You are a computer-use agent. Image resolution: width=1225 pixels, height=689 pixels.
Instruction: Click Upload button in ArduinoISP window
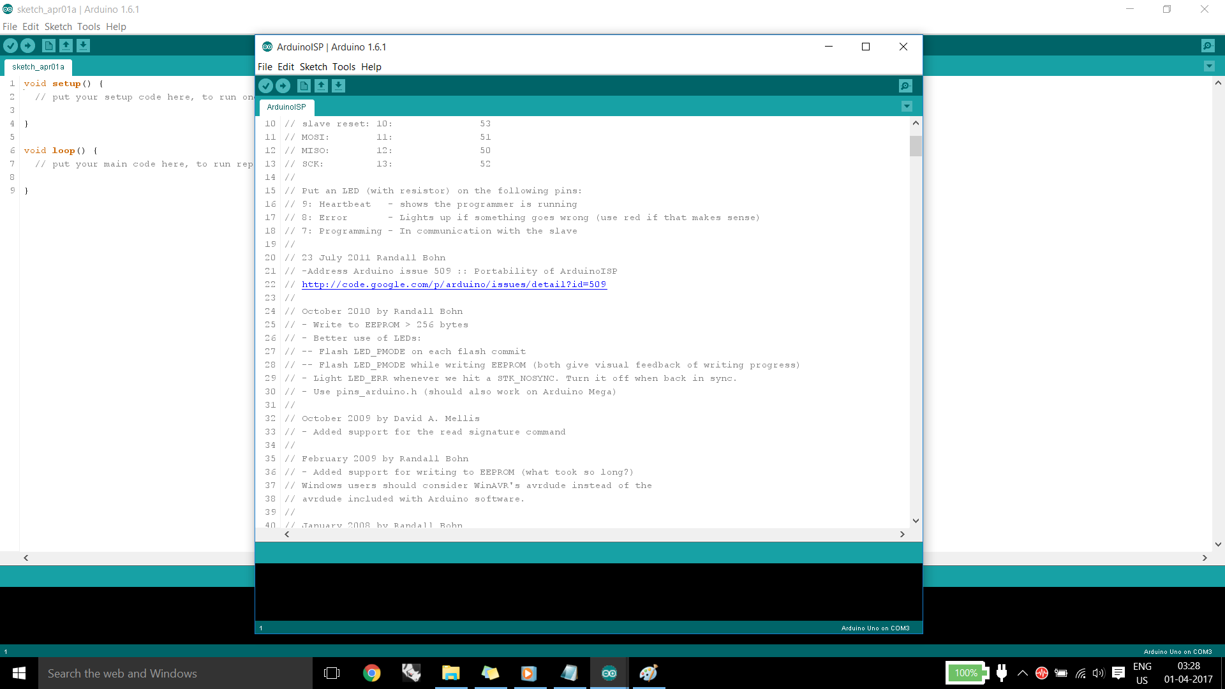[283, 86]
